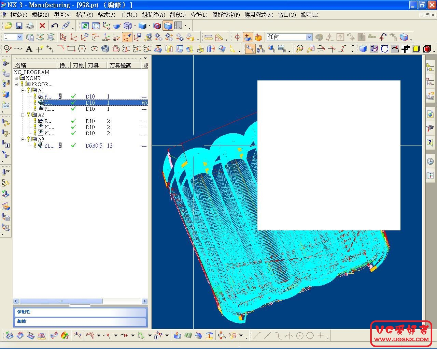Toggle the highlighted point-on-face snap icon
Image resolution: width=437 pixels, height=349 pixels.
[x=248, y=37]
